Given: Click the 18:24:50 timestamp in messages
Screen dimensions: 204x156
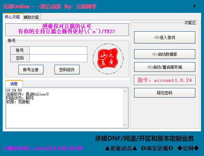Looking at the screenshot, I should tap(14, 90).
